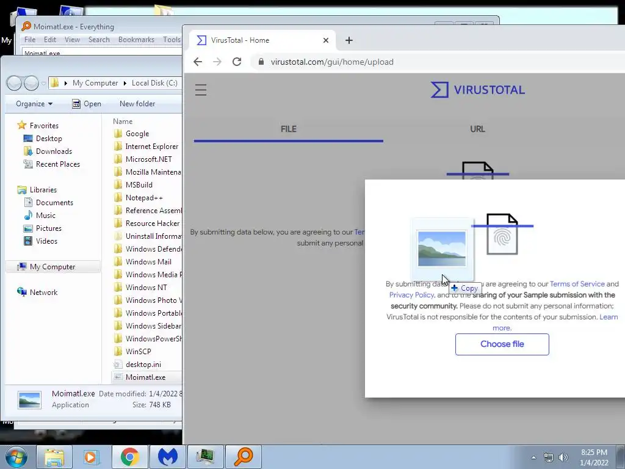The width and height of the screenshot is (625, 469).
Task: Select Libraries in navigation pane
Action: pos(37,190)
